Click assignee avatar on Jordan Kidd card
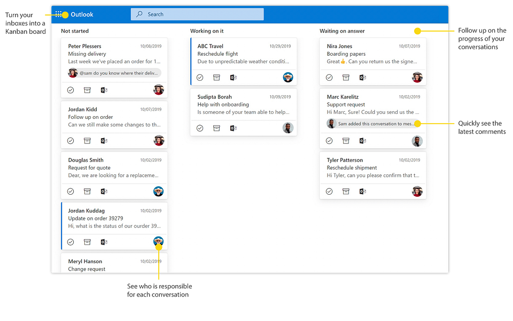Viewport: 513px width, 321px height. pos(159,141)
